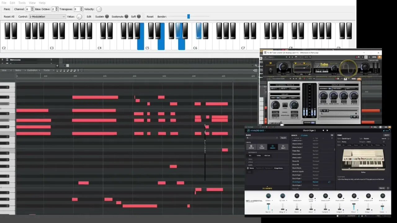Click the Analog Lab search field
This screenshot has height=223, width=397.
pos(262,138)
